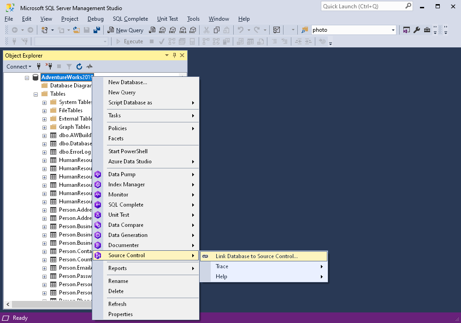Open the Tools menu
Viewport: 461px width, 323px height.
pos(193,19)
